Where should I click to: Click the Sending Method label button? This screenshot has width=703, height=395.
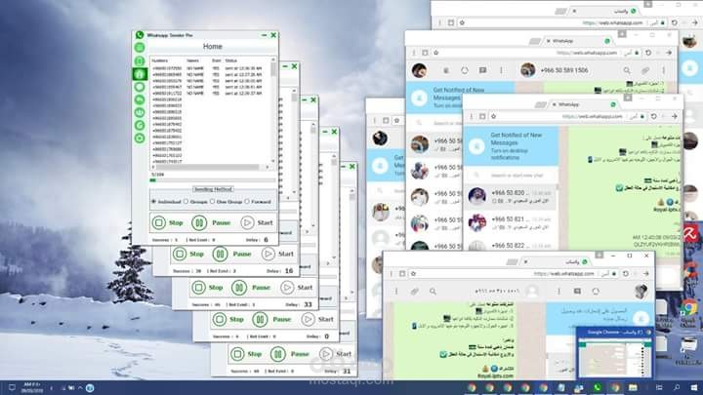tap(213, 189)
